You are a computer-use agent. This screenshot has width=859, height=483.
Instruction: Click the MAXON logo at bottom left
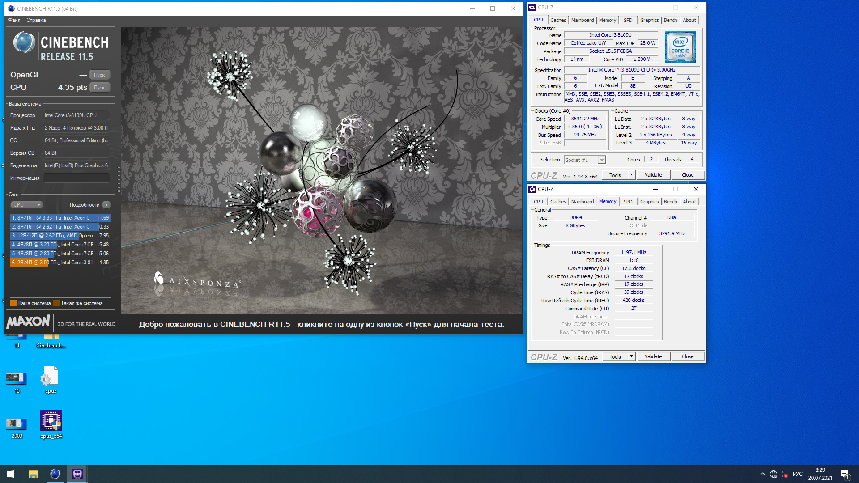[28, 322]
